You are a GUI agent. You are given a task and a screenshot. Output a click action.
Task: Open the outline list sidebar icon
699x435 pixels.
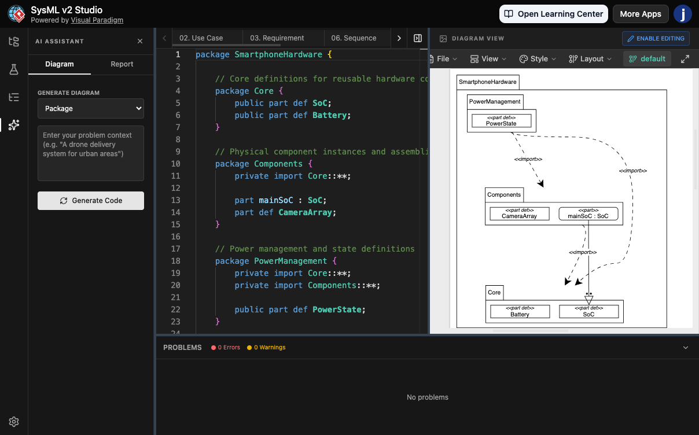tap(14, 97)
